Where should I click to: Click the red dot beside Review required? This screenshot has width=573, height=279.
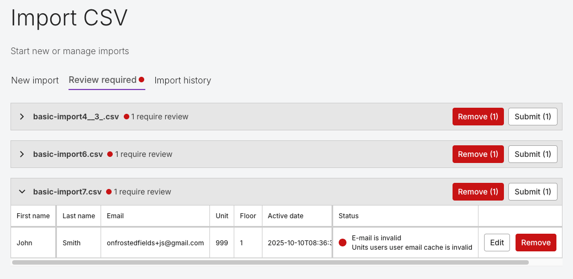pos(141,80)
